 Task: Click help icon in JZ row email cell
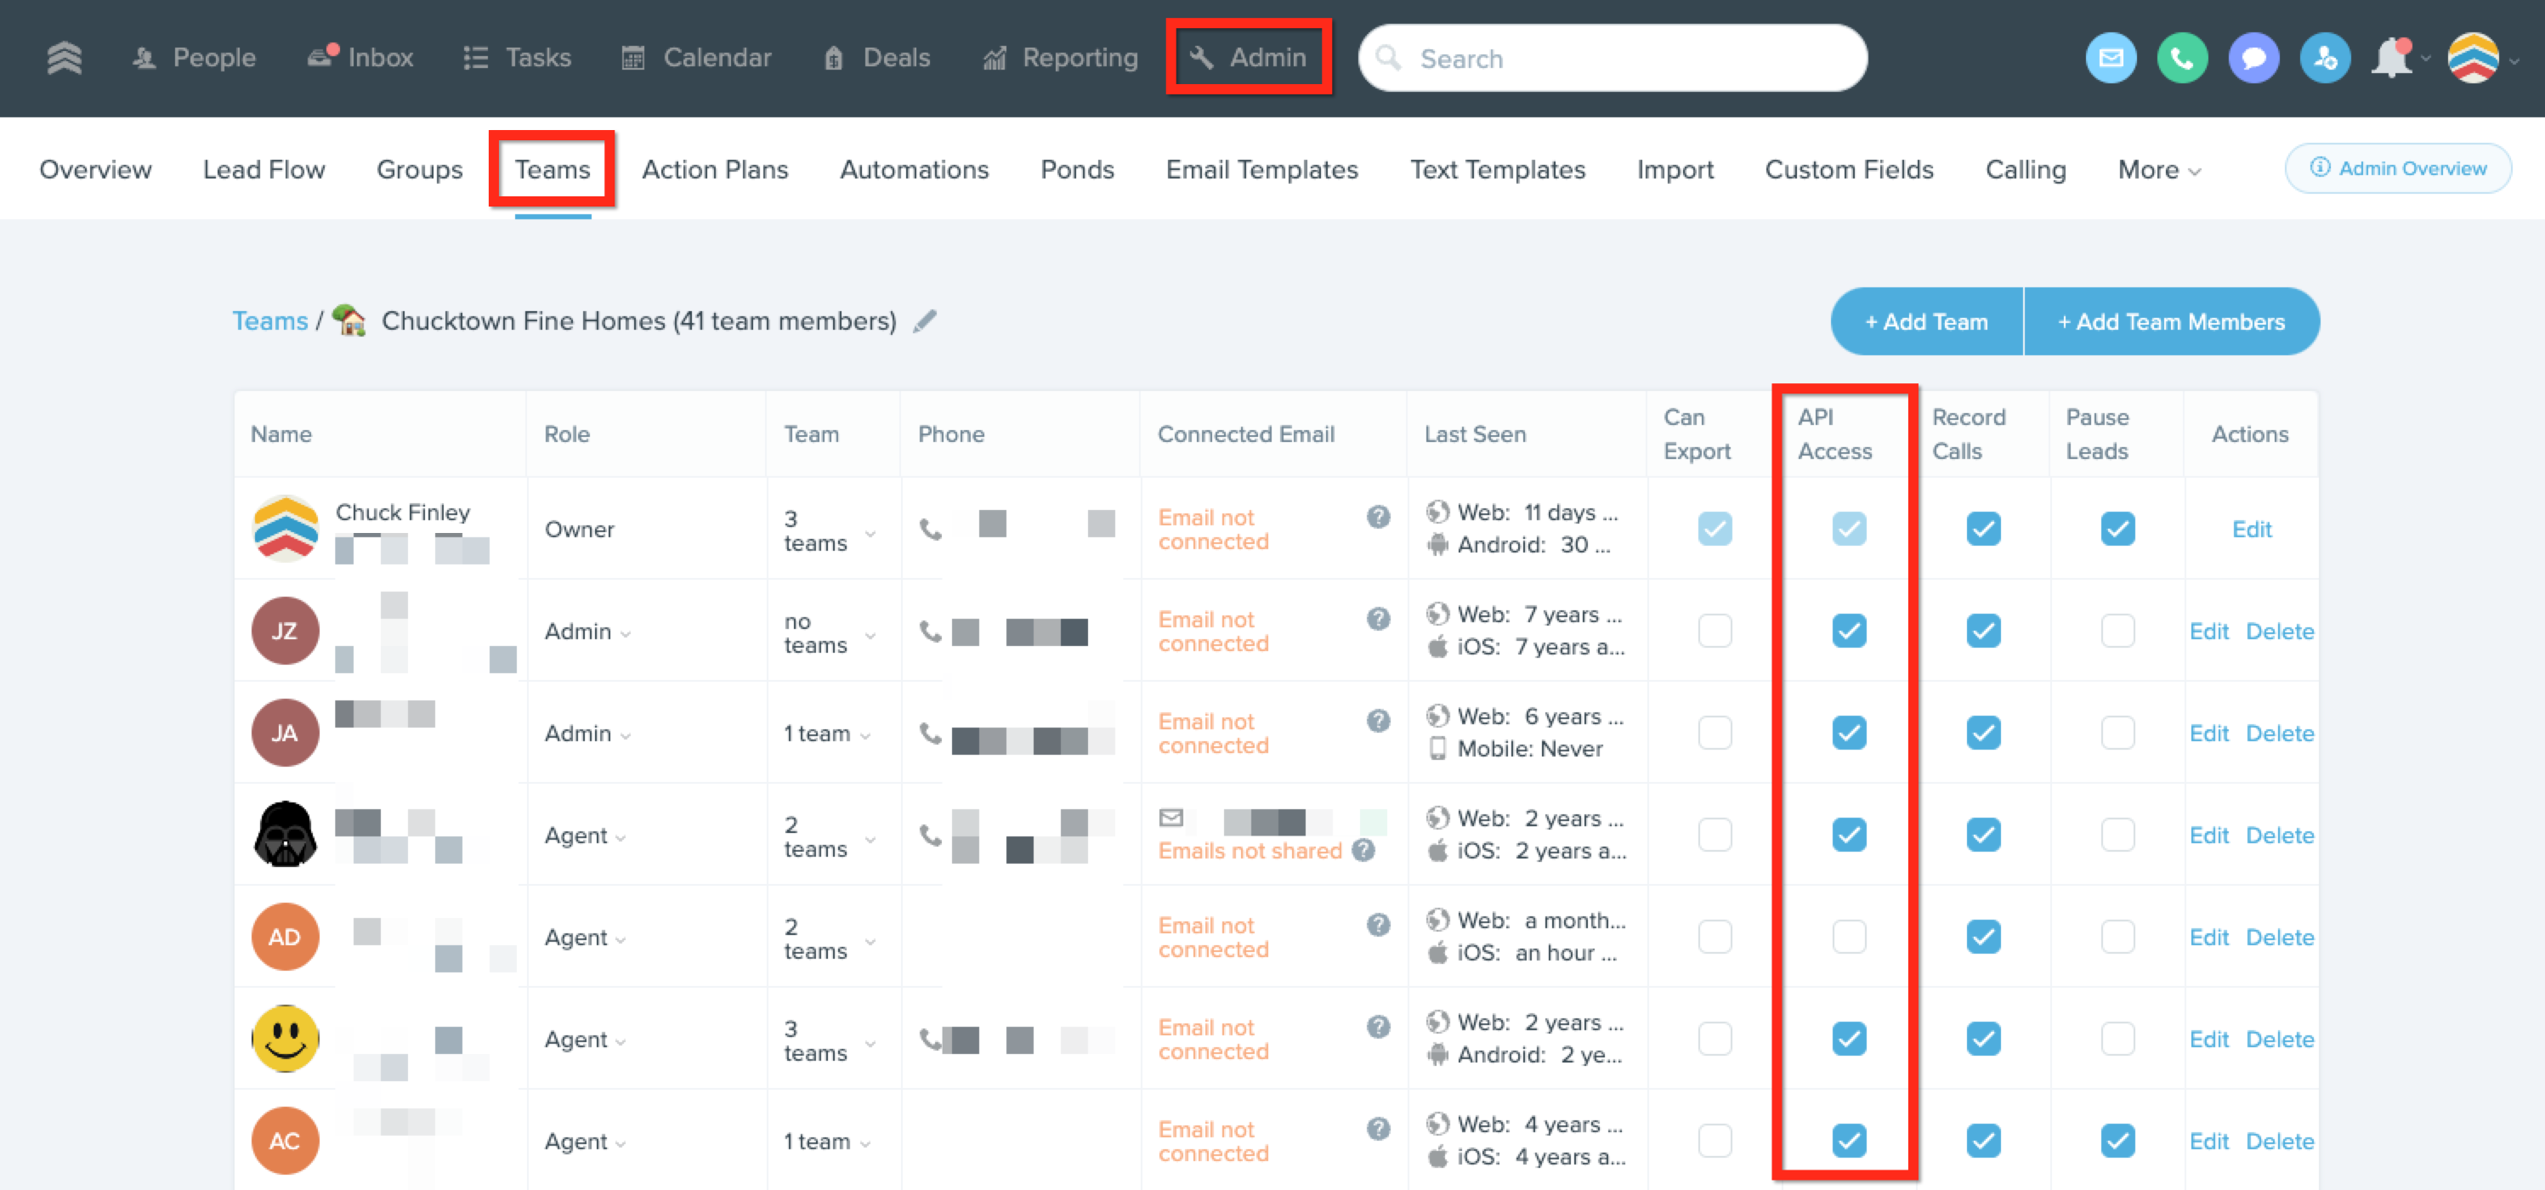[x=1378, y=618]
